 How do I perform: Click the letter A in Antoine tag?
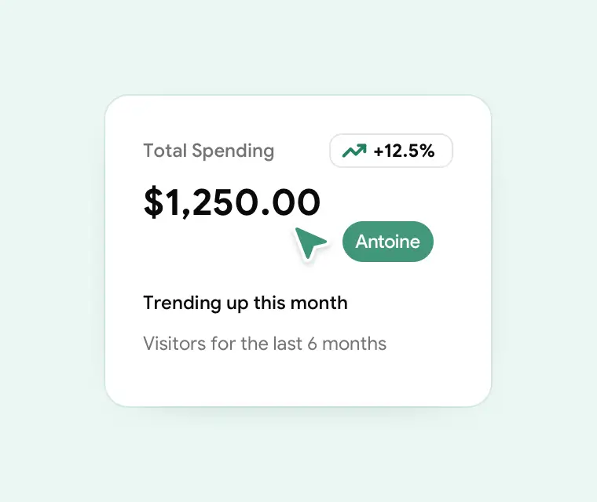point(361,242)
